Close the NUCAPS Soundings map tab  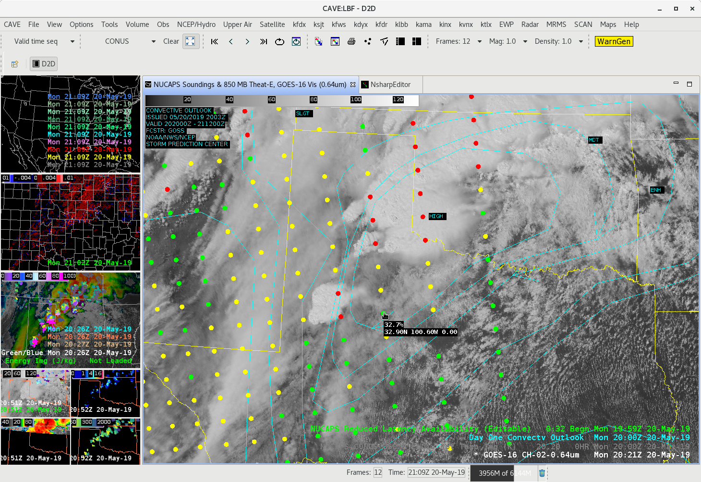[x=353, y=85]
